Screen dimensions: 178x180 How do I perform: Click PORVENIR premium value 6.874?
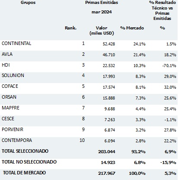tap(110, 130)
